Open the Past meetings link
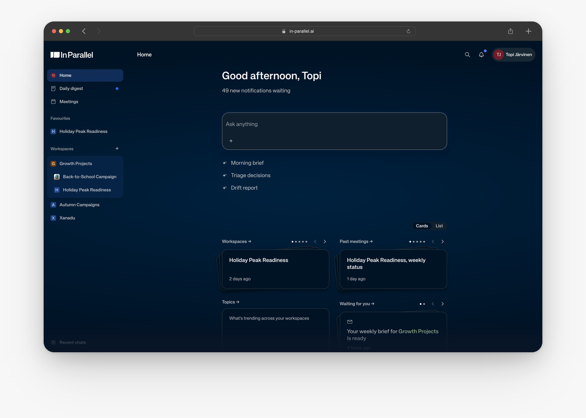Image resolution: width=586 pixels, height=418 pixels. [356, 242]
